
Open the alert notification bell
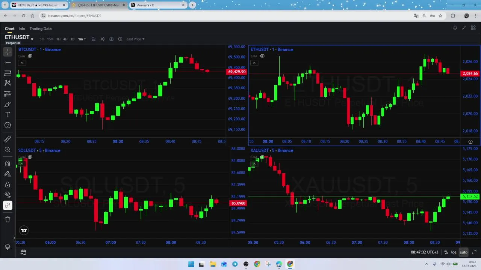click(455, 28)
